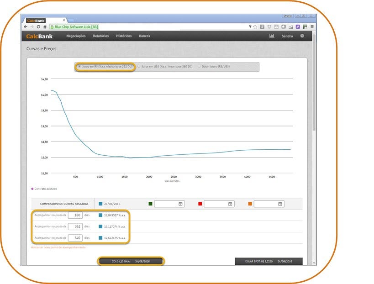Click the red curve color swatch
This screenshot has width=374, height=284.
(x=200, y=204)
